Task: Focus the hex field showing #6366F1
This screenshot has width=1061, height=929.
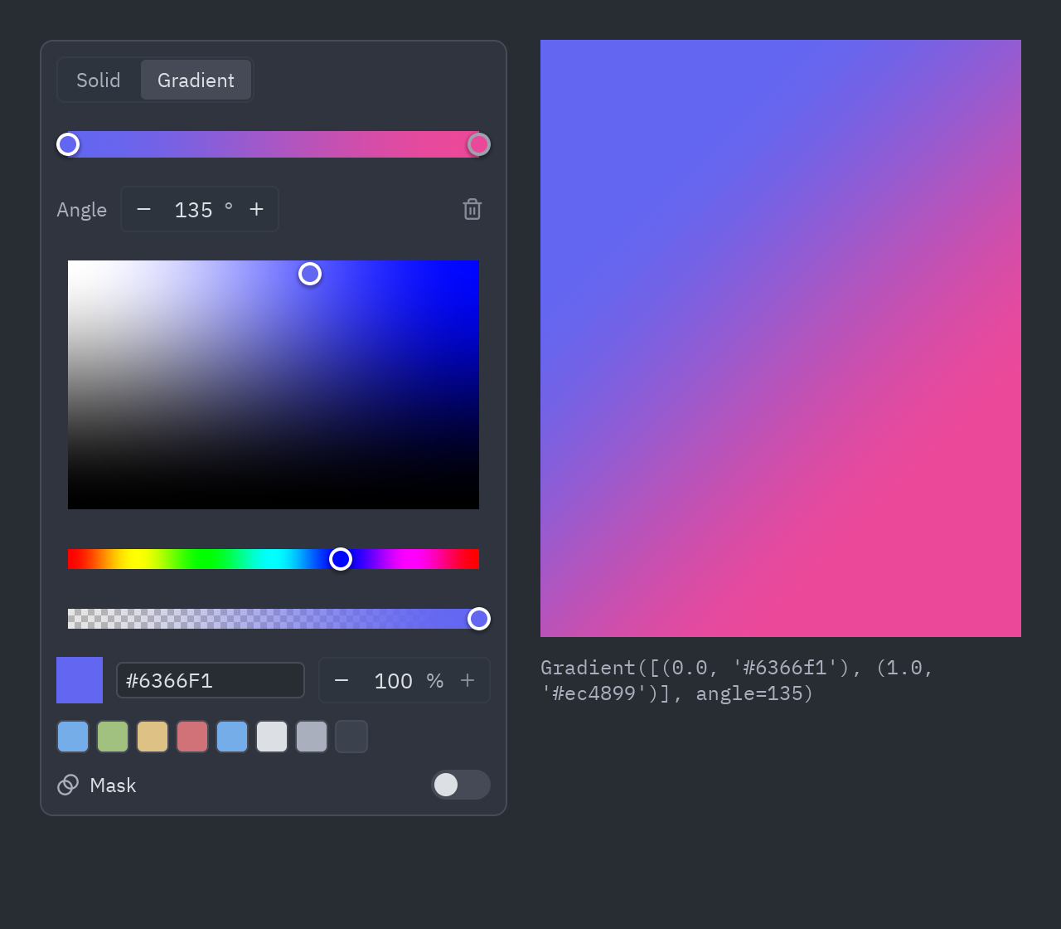Action: [x=211, y=680]
